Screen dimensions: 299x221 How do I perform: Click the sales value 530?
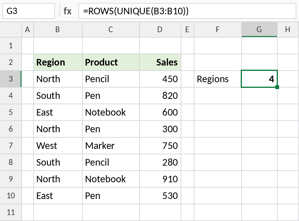160,196
